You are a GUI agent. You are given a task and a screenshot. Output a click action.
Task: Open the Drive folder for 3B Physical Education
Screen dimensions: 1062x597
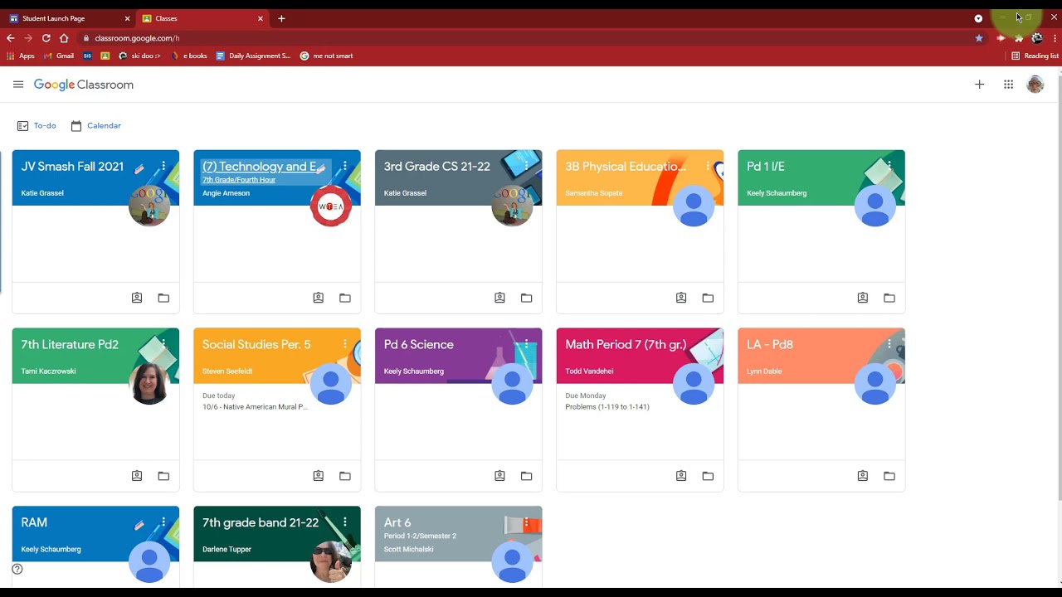coord(708,298)
